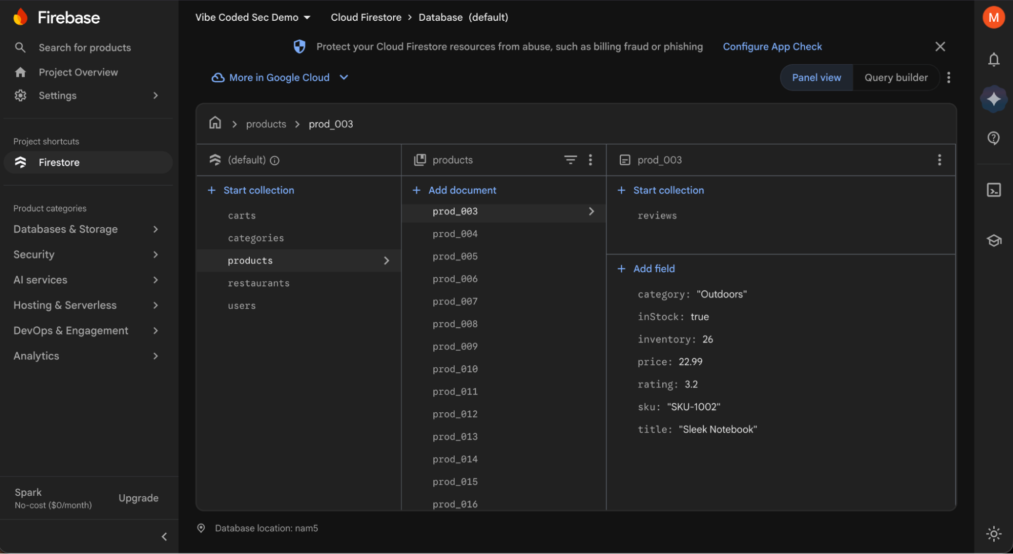Image resolution: width=1013 pixels, height=554 pixels.
Task: Click the Project Overview home icon
Action: click(x=20, y=72)
